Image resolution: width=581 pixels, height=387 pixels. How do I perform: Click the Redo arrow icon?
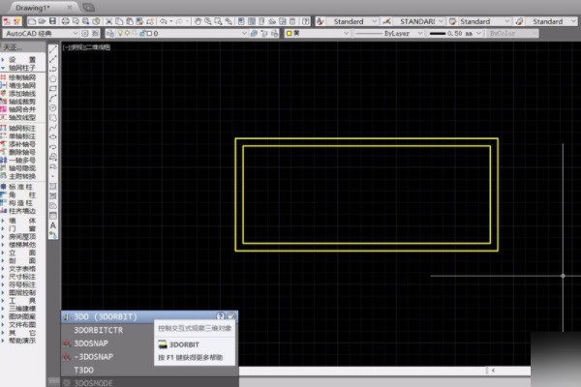[179, 21]
